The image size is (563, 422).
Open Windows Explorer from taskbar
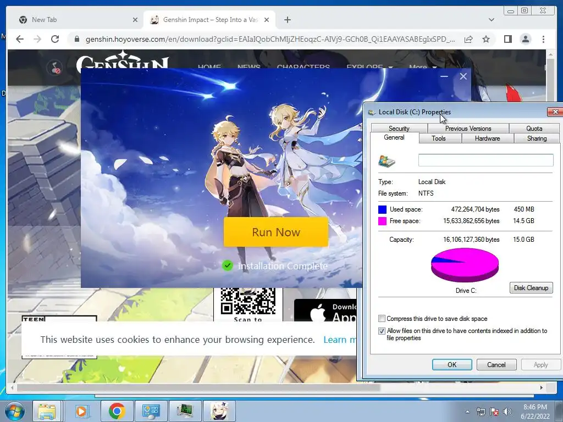pos(47,411)
